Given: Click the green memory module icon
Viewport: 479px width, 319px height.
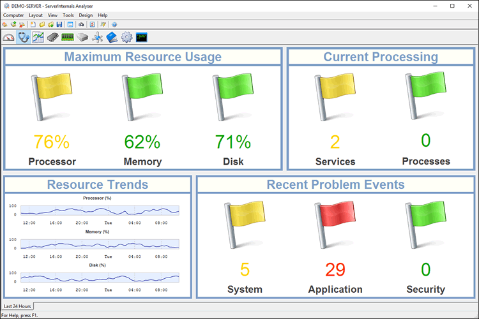Looking at the screenshot, I should [68, 37].
